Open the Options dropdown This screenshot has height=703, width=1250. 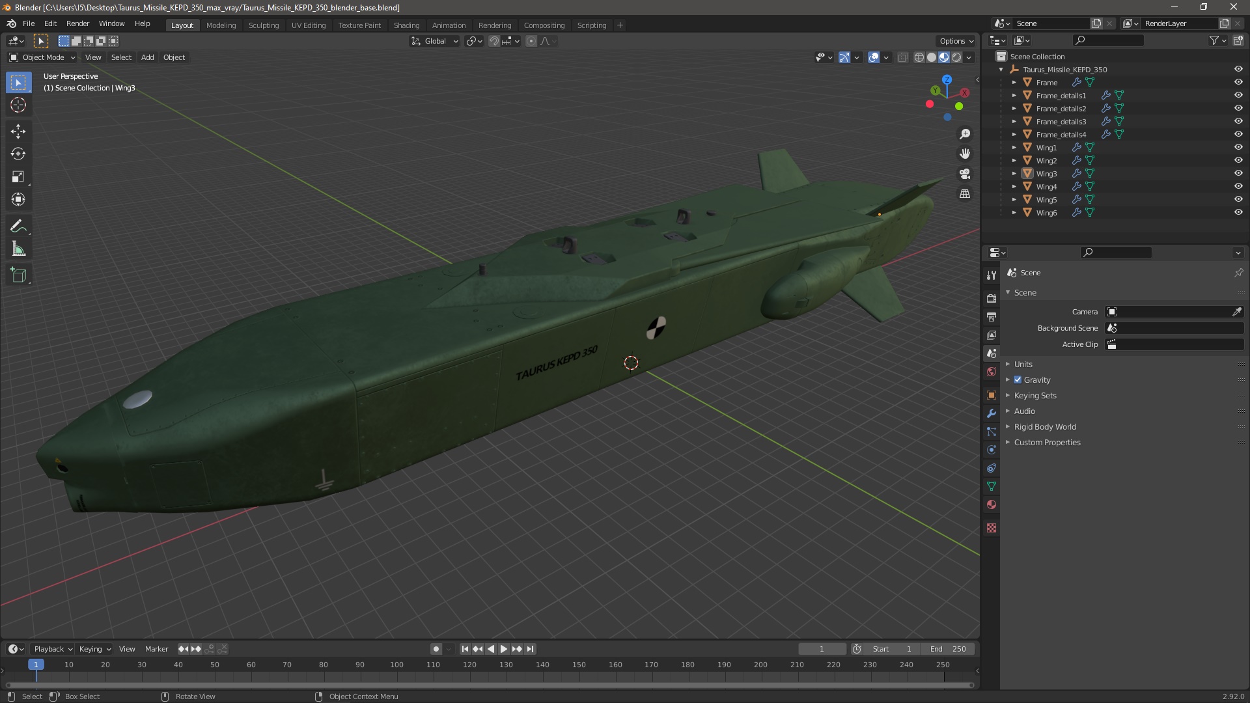(956, 41)
